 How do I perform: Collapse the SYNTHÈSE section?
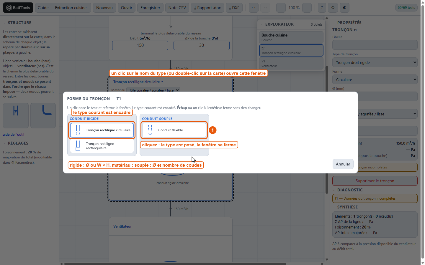coord(345,207)
